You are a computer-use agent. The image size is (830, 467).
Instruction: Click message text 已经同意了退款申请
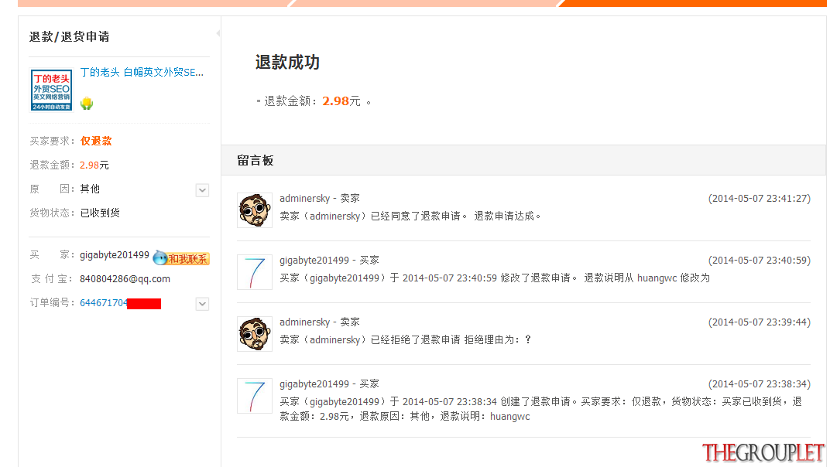tap(416, 216)
